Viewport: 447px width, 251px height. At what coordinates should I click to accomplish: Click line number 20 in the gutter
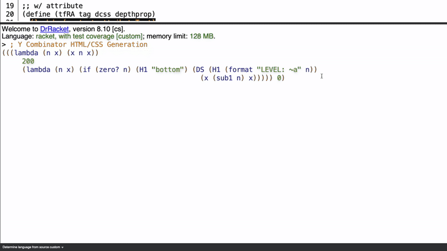click(9, 14)
